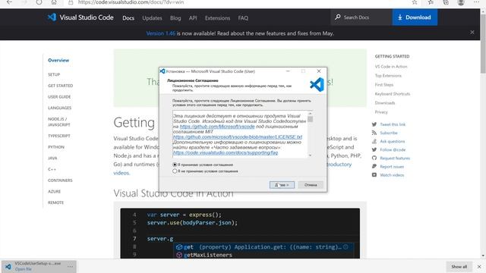Click Show all in the downloads bar
The width and height of the screenshot is (486, 273).
[459, 266]
